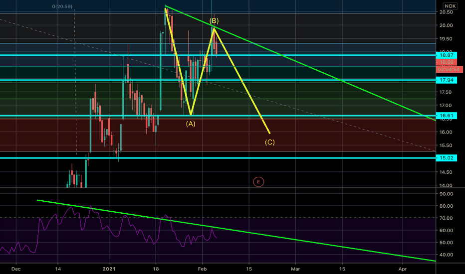This screenshot has width=465, height=274.
Task: Click the 40.00 RSI scale value
Action: pyautogui.click(x=446, y=255)
